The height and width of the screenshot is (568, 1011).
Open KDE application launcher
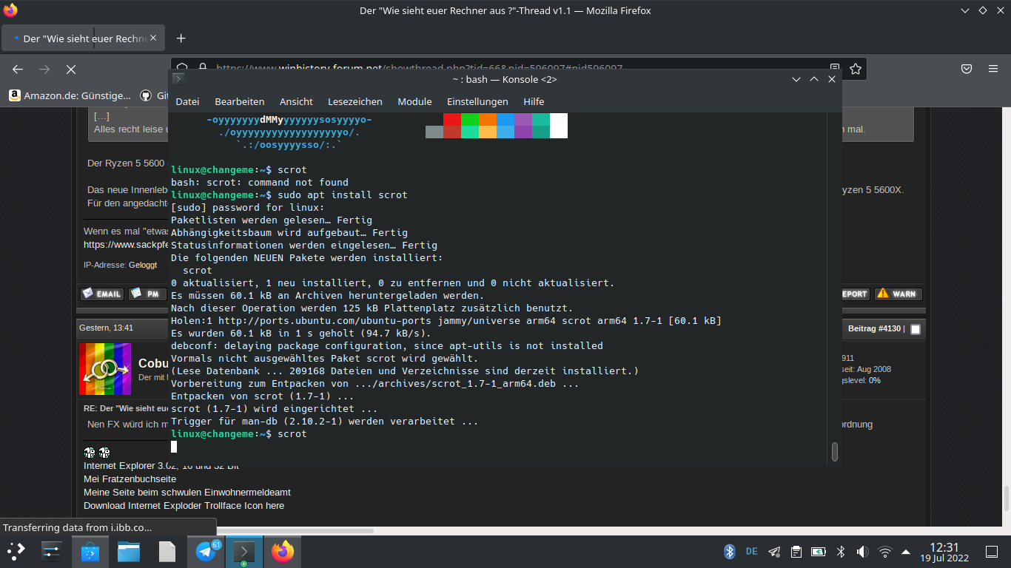pos(16,552)
